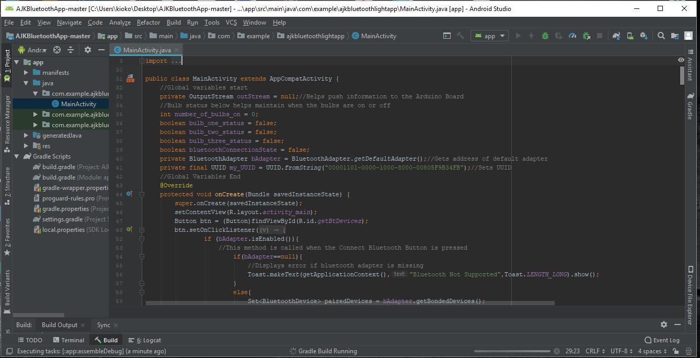The width and height of the screenshot is (700, 358).
Task: Click Collapse All icon in Project panel
Action: click(71, 50)
